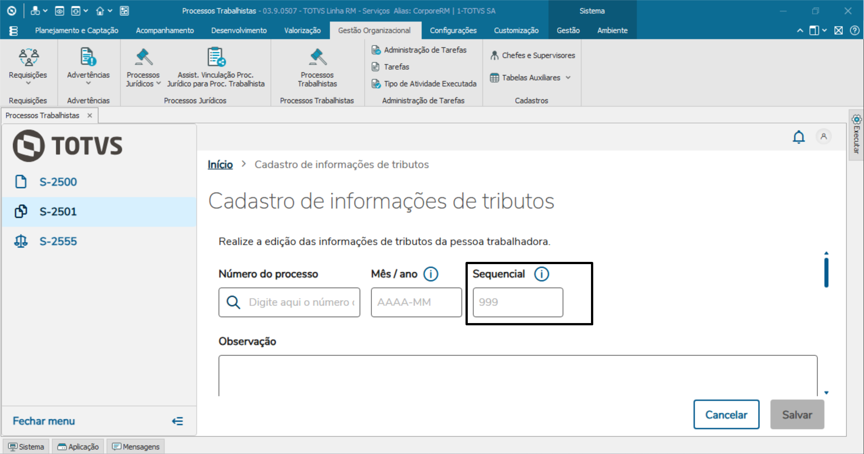This screenshot has height=454, width=864.
Task: Expand the Requisições dropdown arrow
Action: click(x=28, y=83)
